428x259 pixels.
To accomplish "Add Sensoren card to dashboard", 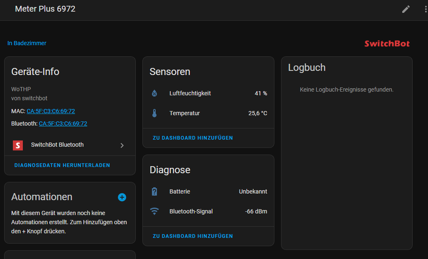I will 193,138.
